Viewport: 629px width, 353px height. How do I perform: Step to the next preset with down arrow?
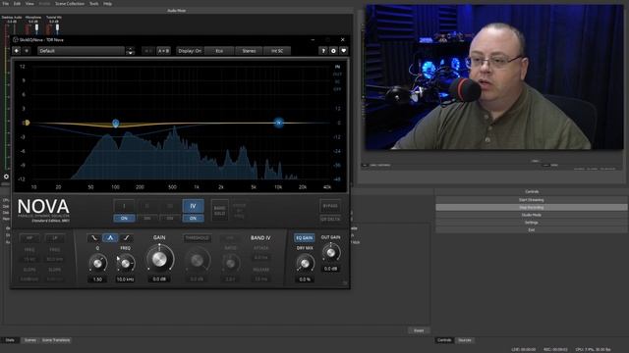130,53
